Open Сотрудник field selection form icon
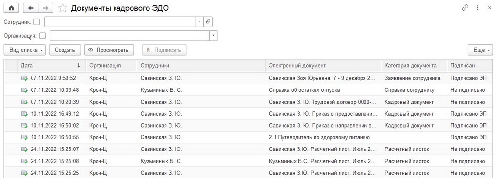 pos(208,22)
